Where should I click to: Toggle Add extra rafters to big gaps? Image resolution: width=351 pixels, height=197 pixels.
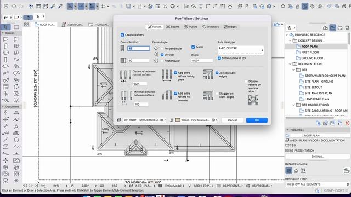tap(175, 73)
